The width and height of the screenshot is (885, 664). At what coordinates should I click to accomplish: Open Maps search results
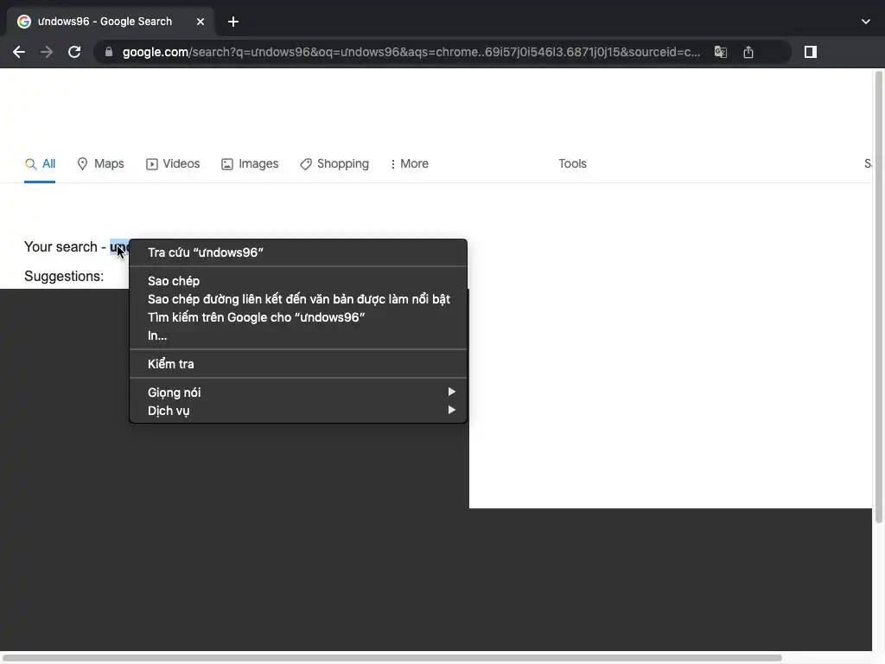coord(100,163)
